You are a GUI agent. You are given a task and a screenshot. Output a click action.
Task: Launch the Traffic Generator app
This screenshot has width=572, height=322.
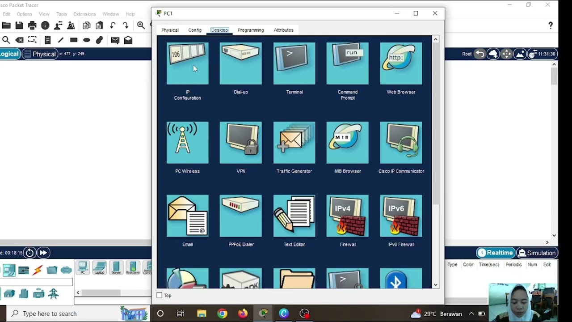coord(294,143)
